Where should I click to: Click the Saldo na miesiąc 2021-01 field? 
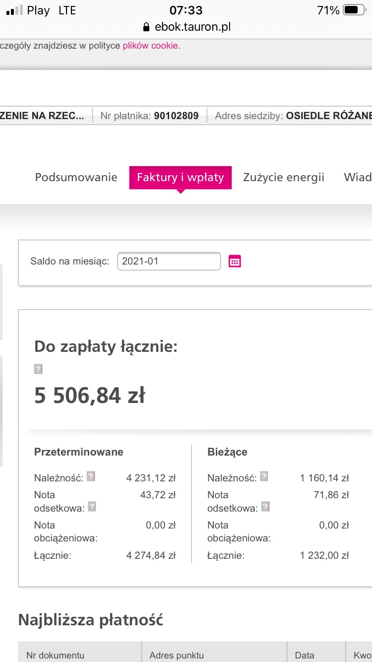click(x=169, y=262)
